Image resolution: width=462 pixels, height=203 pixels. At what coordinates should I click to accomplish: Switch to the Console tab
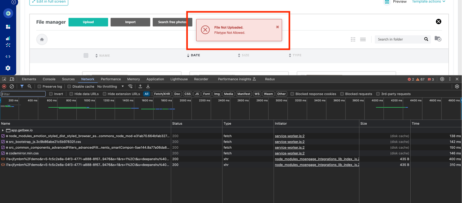point(49,79)
